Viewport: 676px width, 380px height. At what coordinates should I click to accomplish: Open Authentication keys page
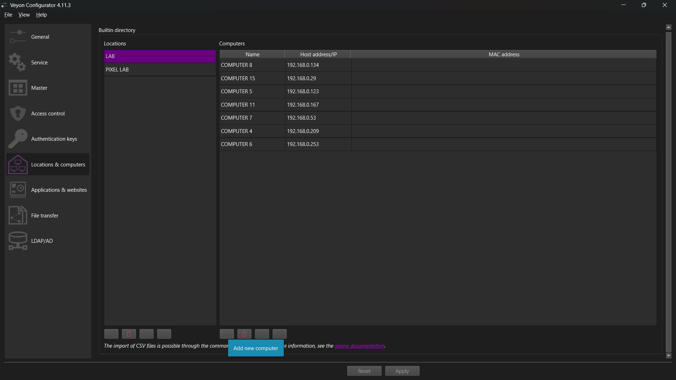click(48, 139)
